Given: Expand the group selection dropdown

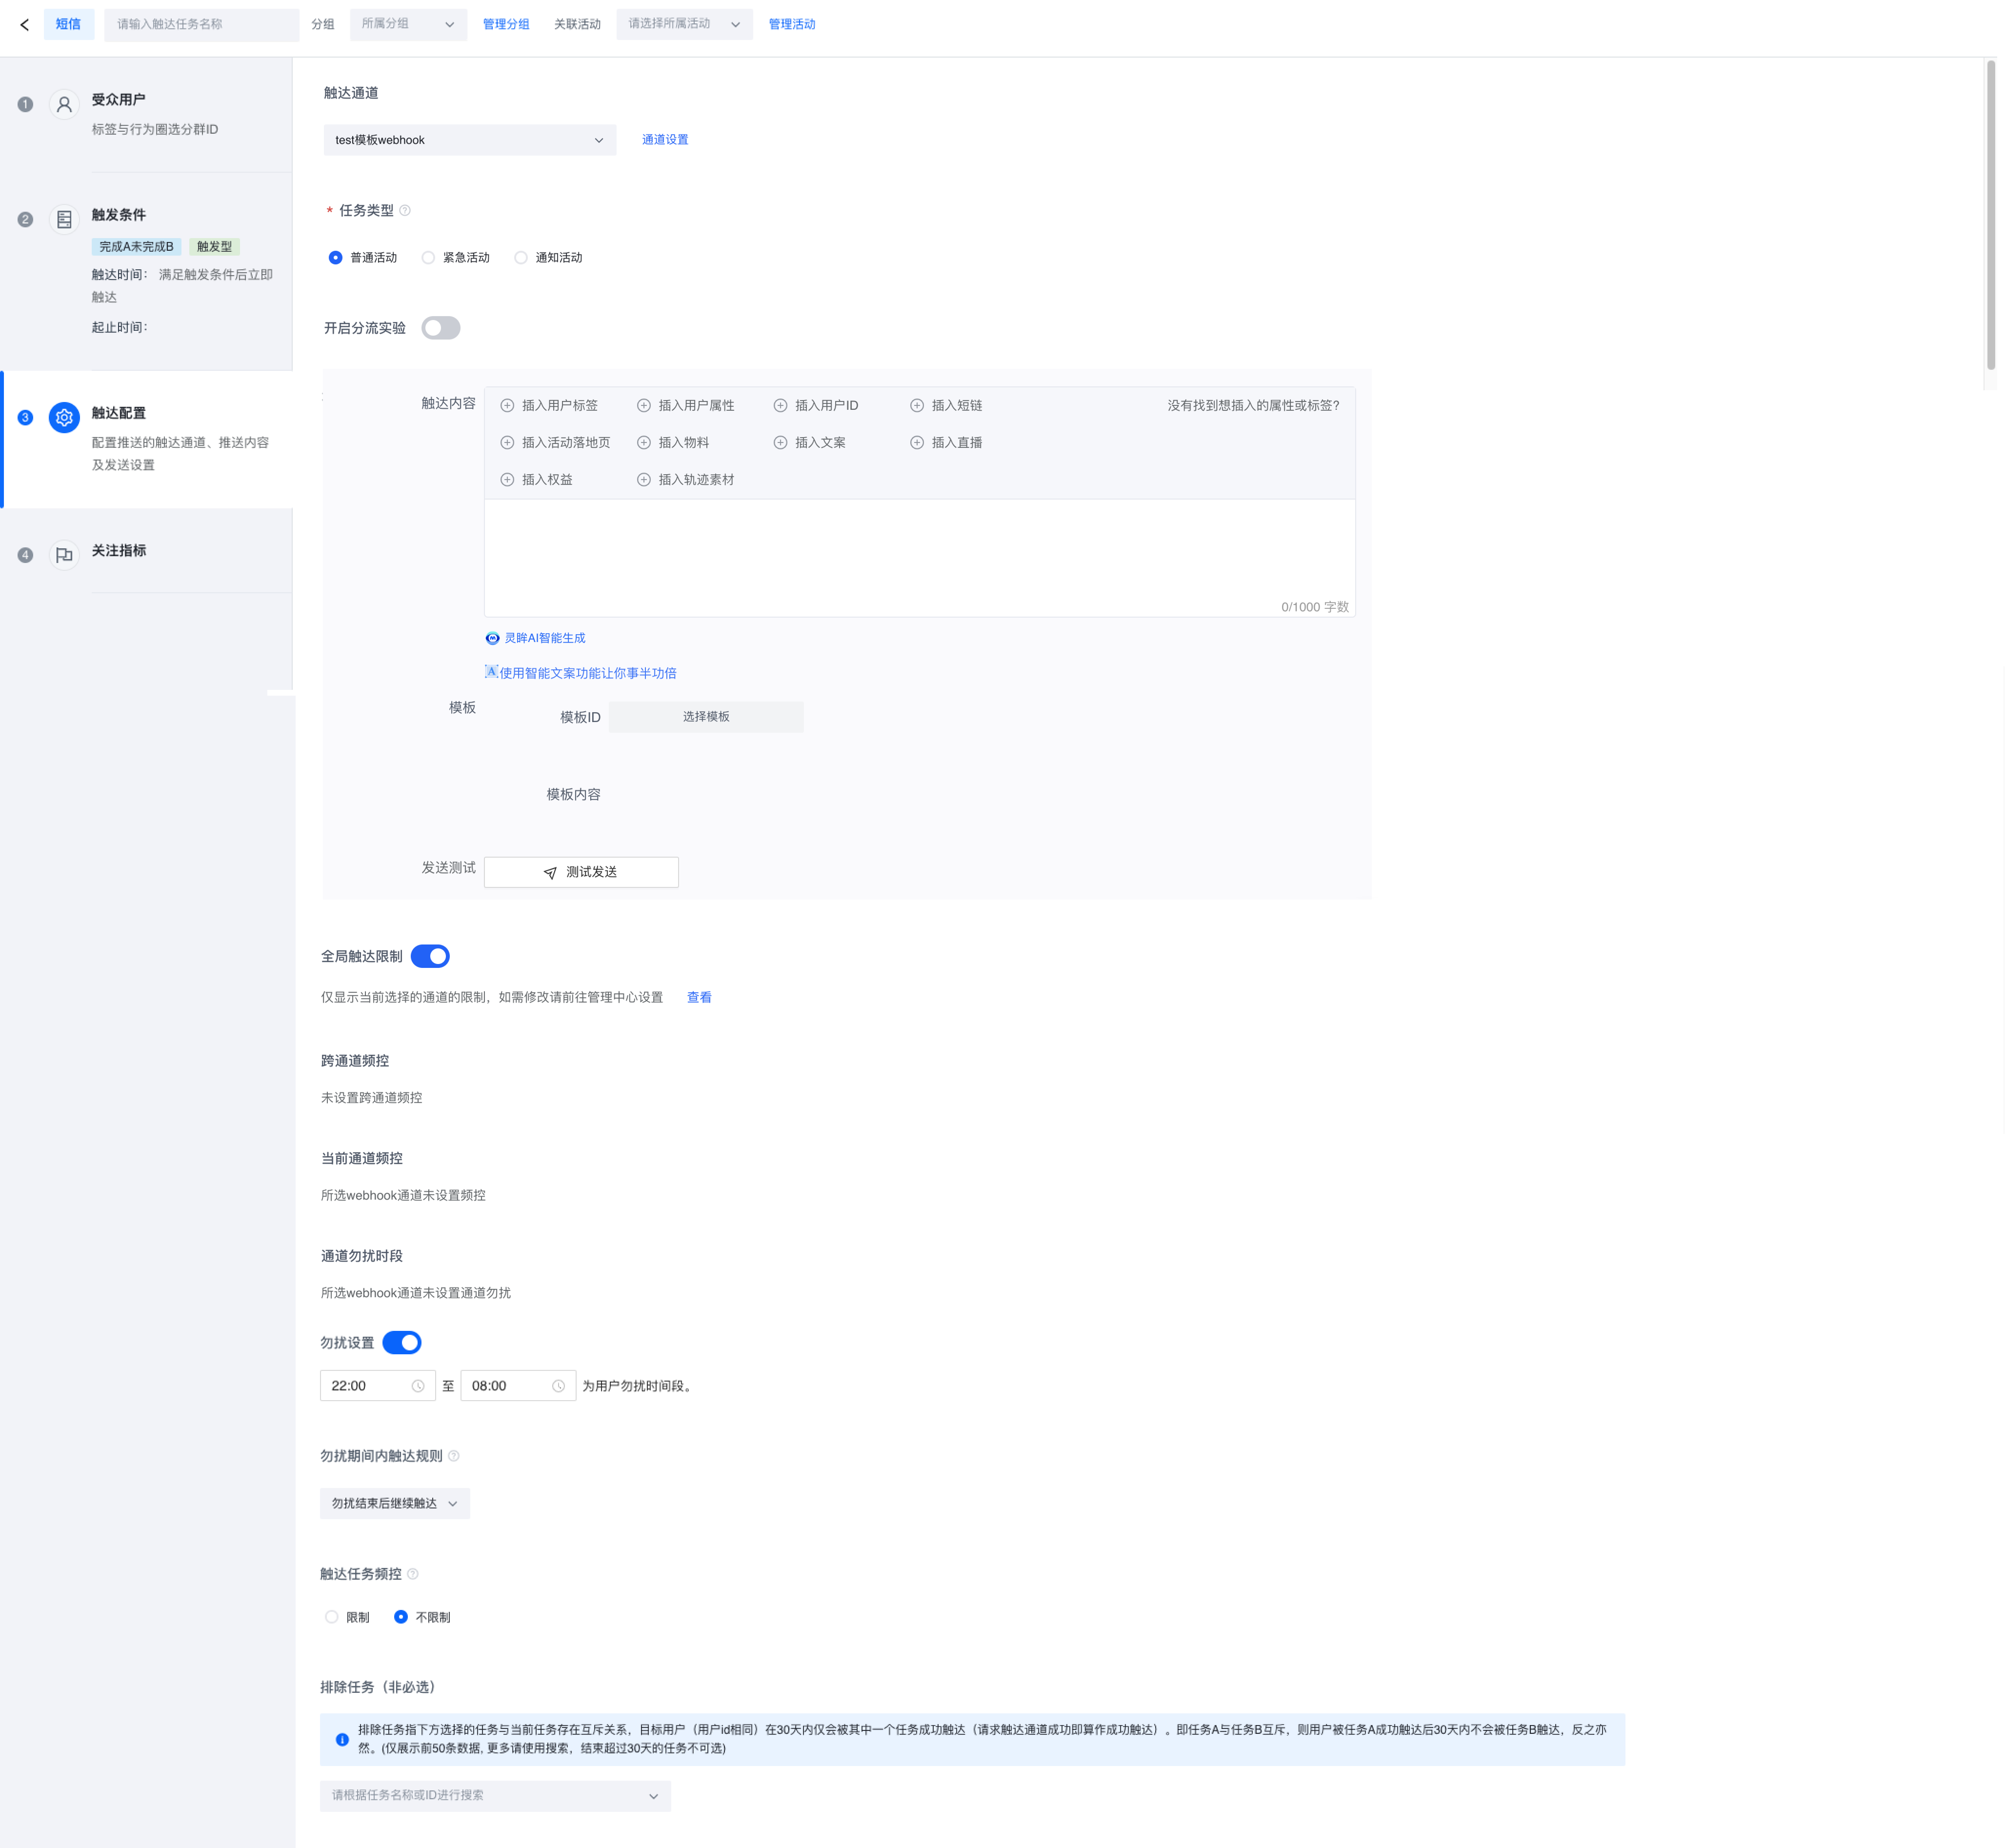Looking at the screenshot, I should point(408,24).
